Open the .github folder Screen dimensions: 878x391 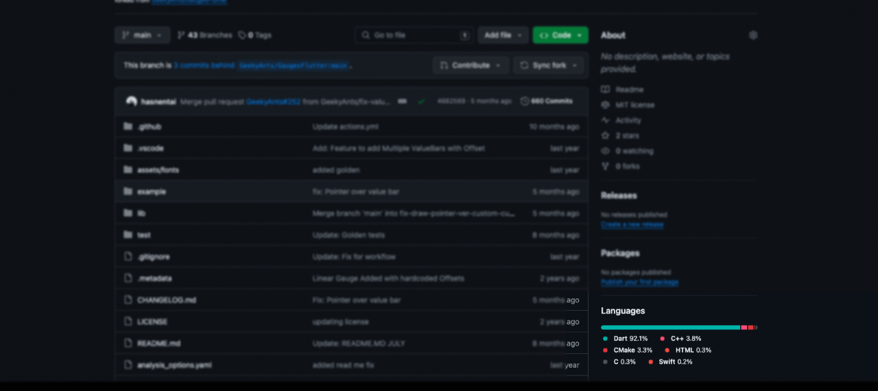[x=149, y=127]
